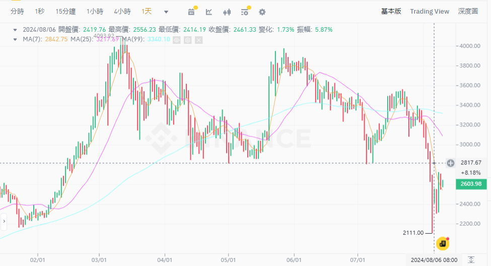Open MA indicator settings gear
The image size is (491, 266).
pyautogui.click(x=187, y=40)
